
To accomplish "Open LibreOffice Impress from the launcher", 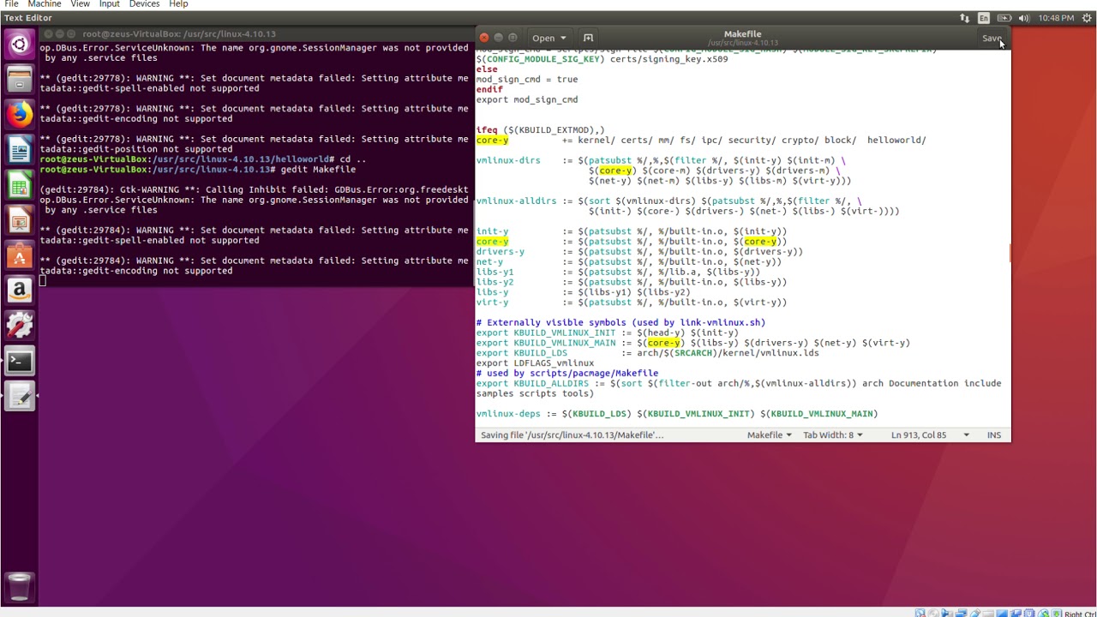I will 19,220.
